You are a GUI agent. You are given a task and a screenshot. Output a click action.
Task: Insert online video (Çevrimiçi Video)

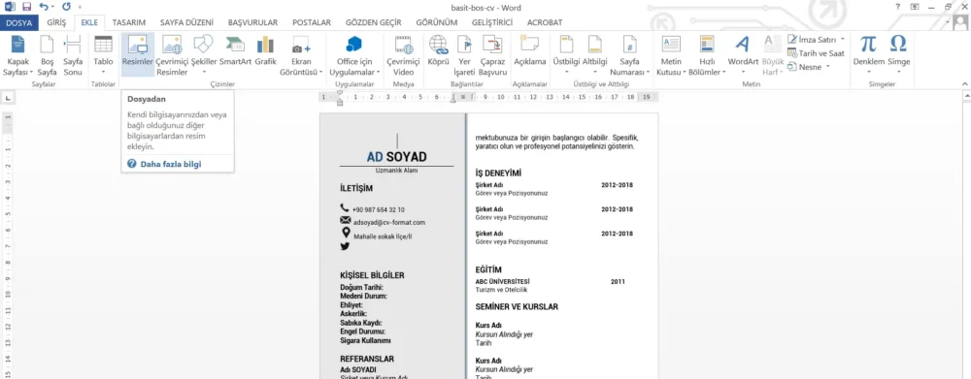pos(404,55)
